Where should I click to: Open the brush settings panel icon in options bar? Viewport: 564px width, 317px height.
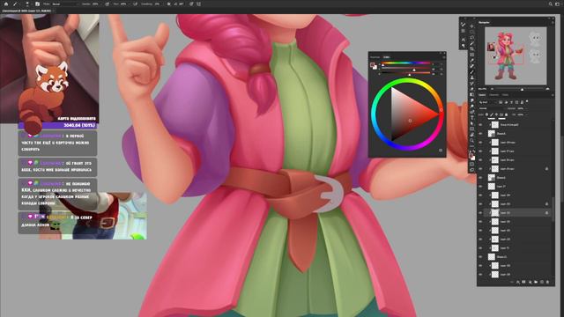(x=37, y=4)
